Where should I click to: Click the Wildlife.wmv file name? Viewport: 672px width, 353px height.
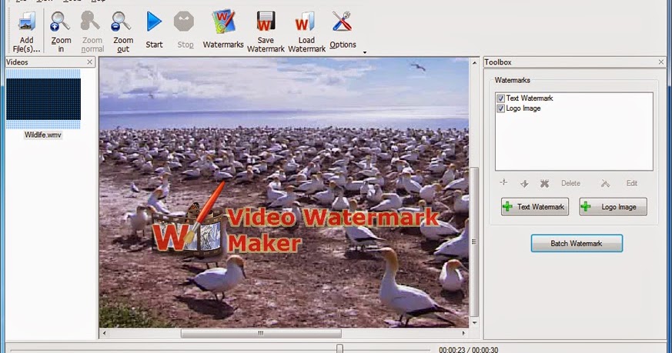43,135
